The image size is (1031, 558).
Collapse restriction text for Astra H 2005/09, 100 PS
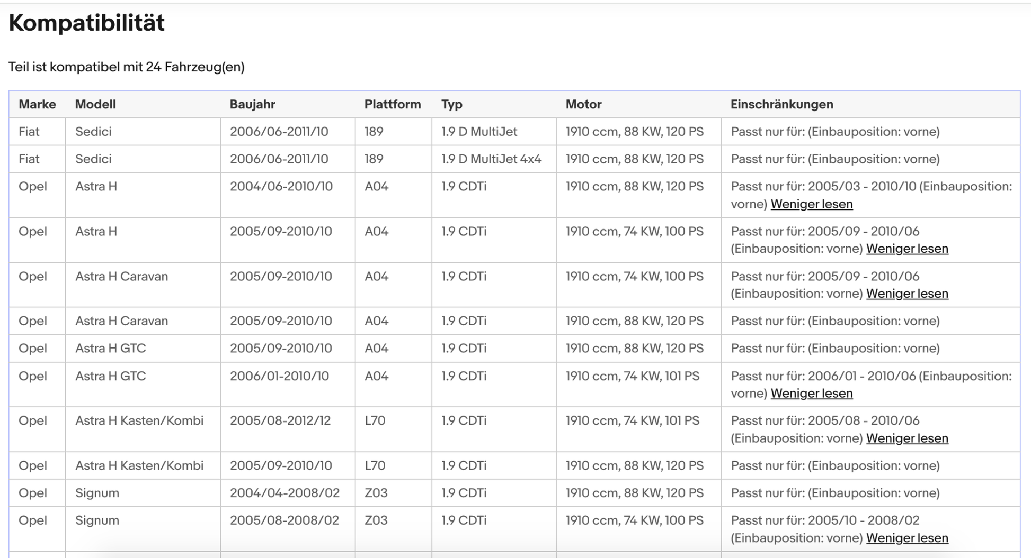tap(906, 249)
